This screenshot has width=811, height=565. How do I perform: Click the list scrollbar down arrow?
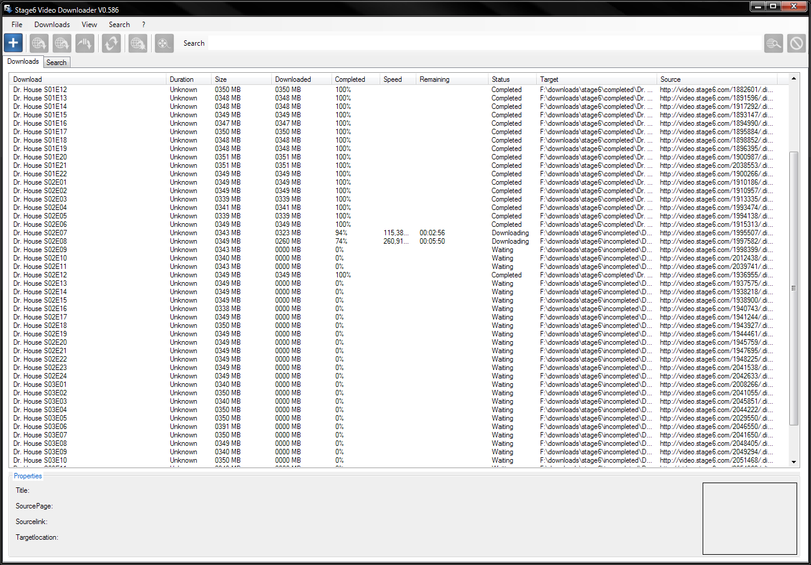794,462
